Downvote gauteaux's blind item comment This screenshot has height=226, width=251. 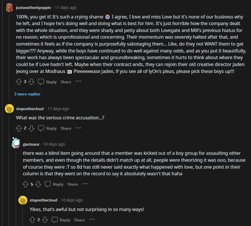39,184
